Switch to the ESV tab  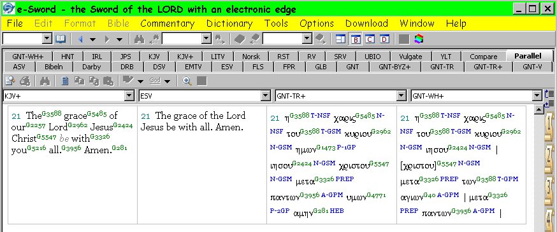(227, 67)
